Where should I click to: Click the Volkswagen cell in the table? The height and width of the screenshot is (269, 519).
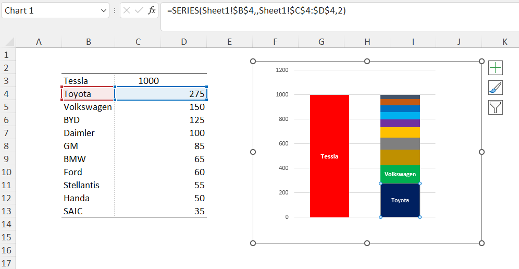coord(89,107)
